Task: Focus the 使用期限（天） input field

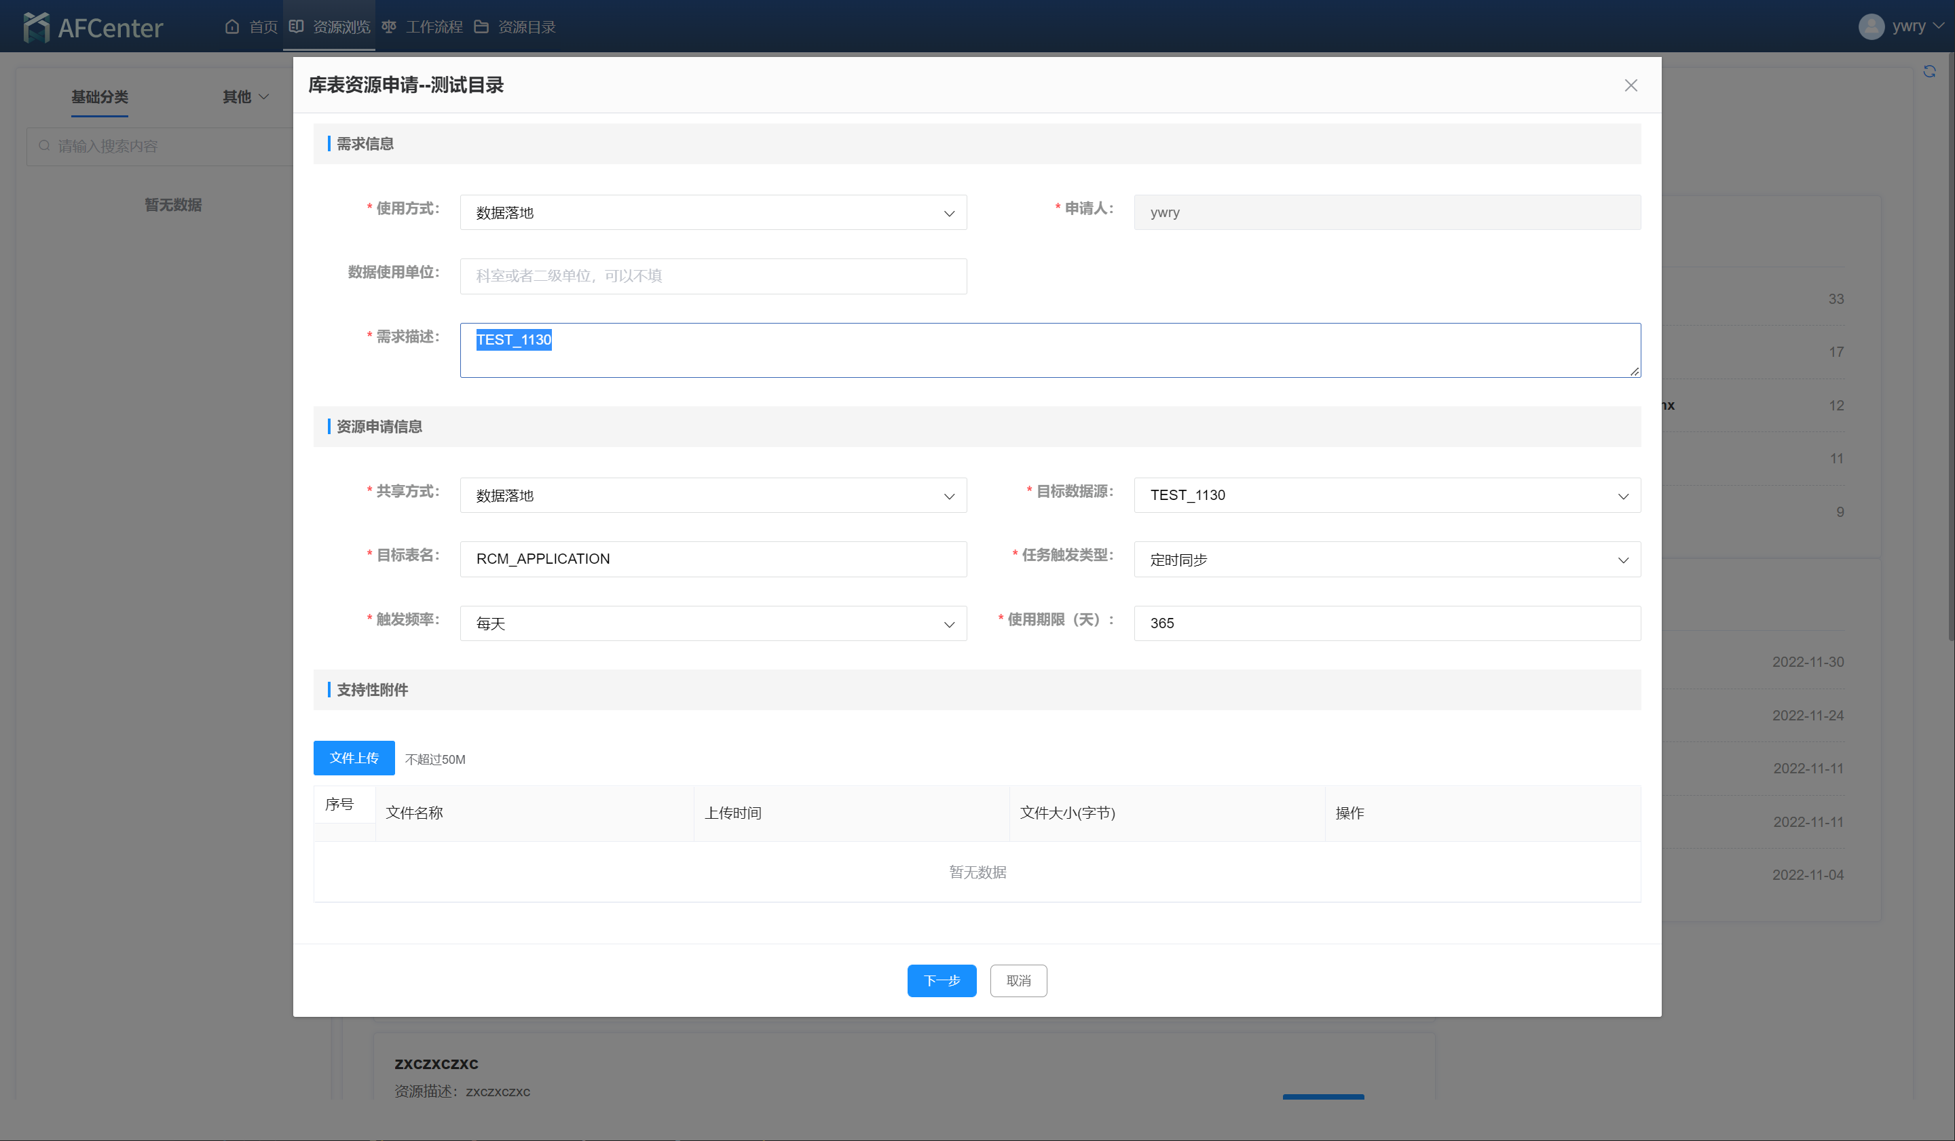Action: click(x=1387, y=623)
